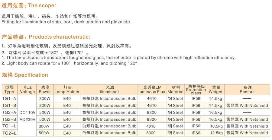
Task: Click the "Weight" column header
Action: (x=215, y=90)
